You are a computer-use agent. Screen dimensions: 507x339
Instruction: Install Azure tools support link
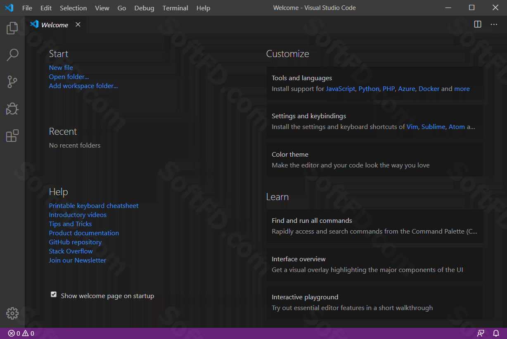(407, 89)
